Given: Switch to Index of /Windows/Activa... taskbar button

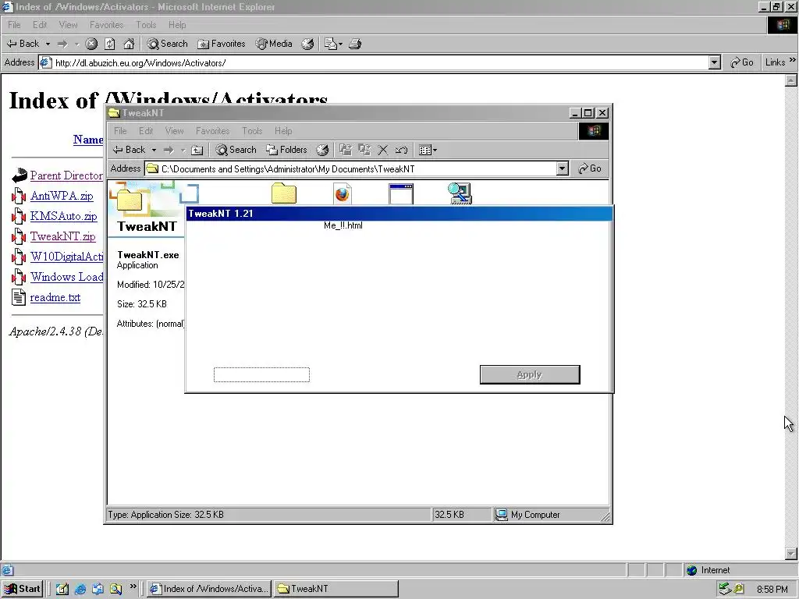Looking at the screenshot, I should [x=209, y=589].
